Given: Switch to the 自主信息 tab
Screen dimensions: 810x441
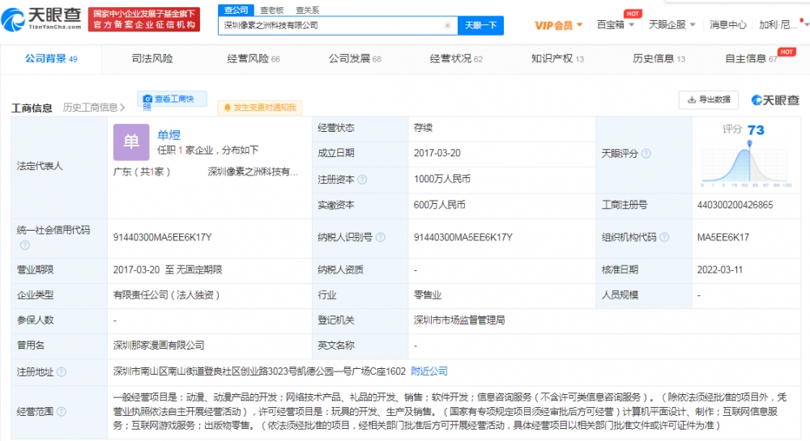Looking at the screenshot, I should 751,59.
